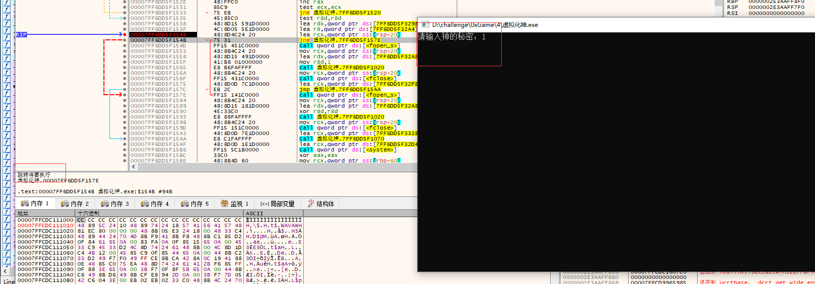Set breakpoint bullet beside address 00007FF6DD5F157E

(x=124, y=95)
